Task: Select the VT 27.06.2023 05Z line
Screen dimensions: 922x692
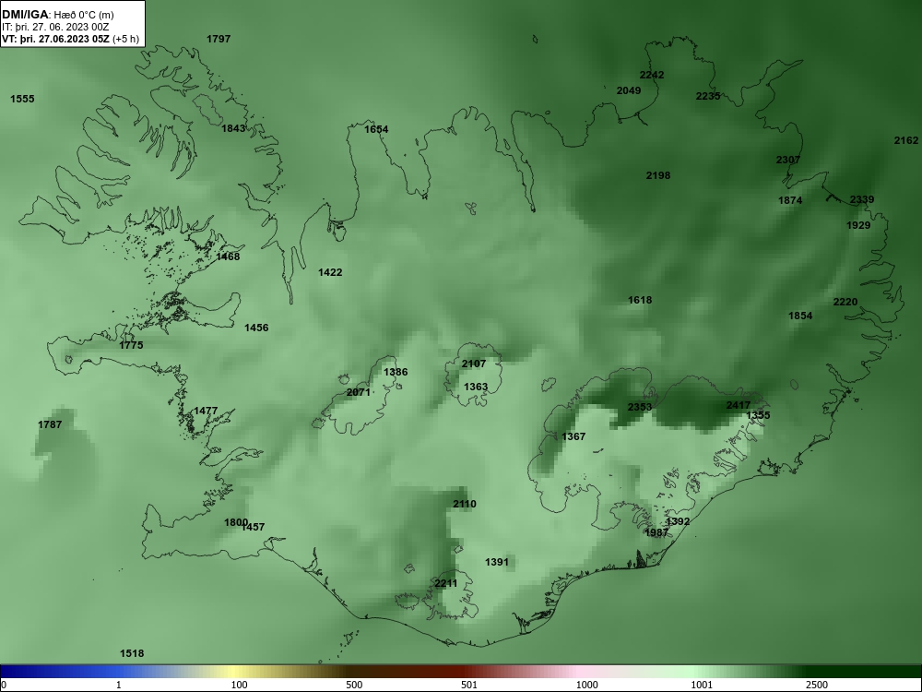Action: [x=71, y=40]
